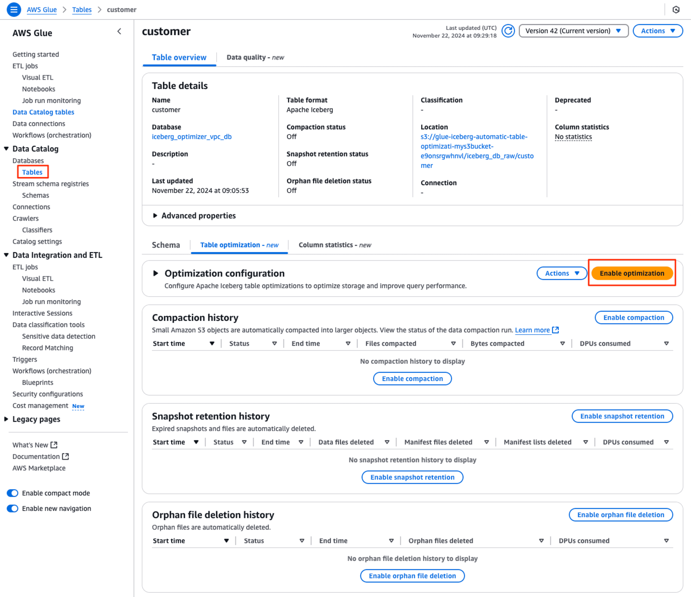Open the Schema tab
The height and width of the screenshot is (597, 691).
[166, 245]
